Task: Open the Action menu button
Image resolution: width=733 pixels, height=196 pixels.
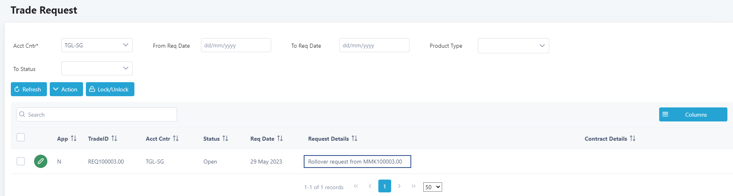Action: 66,89
